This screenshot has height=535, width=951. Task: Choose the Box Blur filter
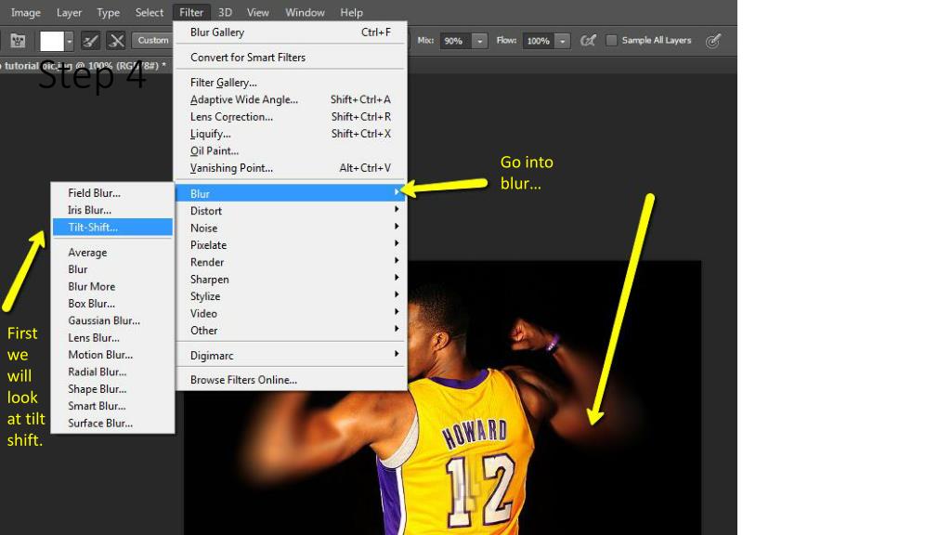[112, 304]
